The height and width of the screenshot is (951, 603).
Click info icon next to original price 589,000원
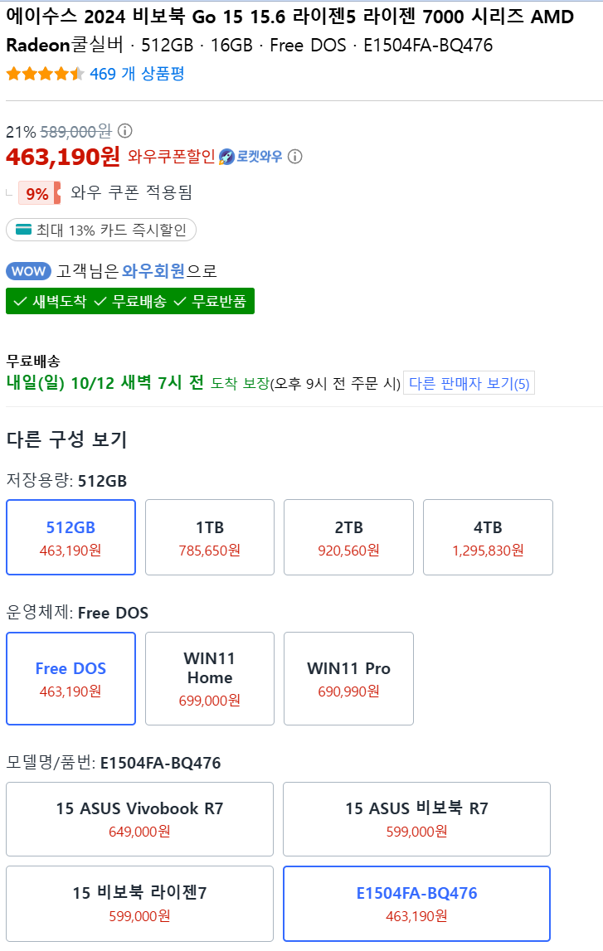point(125,131)
